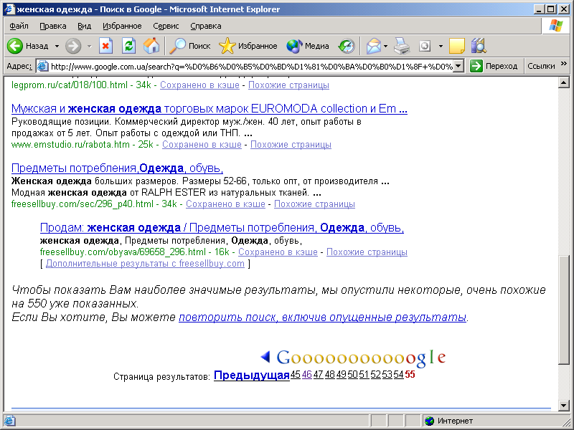
Task: Open the Mail button dropdown arrow
Action: coord(385,46)
